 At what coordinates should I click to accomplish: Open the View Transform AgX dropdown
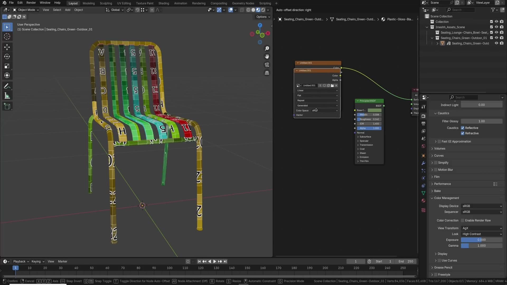[x=482, y=228]
